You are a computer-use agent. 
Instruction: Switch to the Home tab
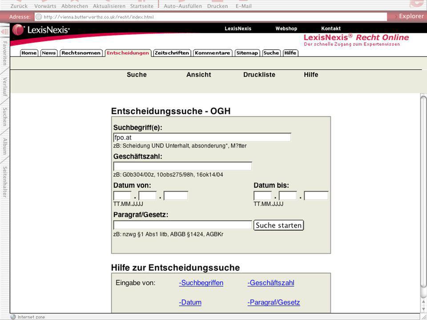point(29,53)
